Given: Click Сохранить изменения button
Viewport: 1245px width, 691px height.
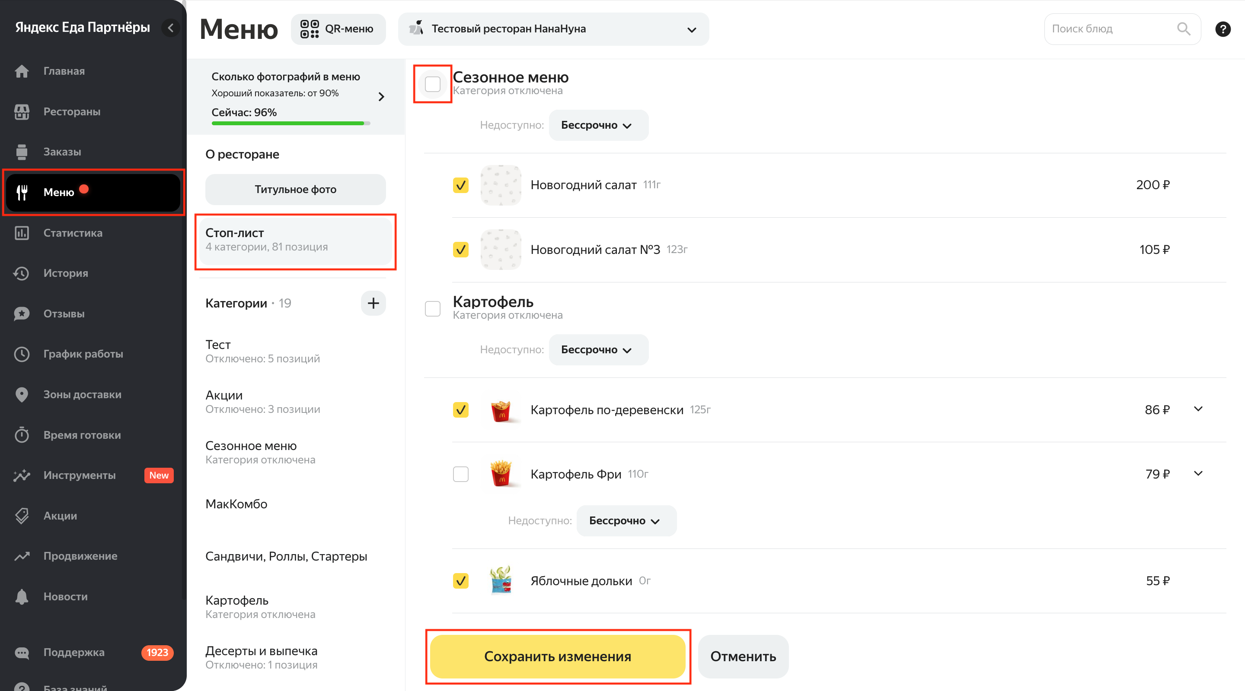Looking at the screenshot, I should click(558, 657).
